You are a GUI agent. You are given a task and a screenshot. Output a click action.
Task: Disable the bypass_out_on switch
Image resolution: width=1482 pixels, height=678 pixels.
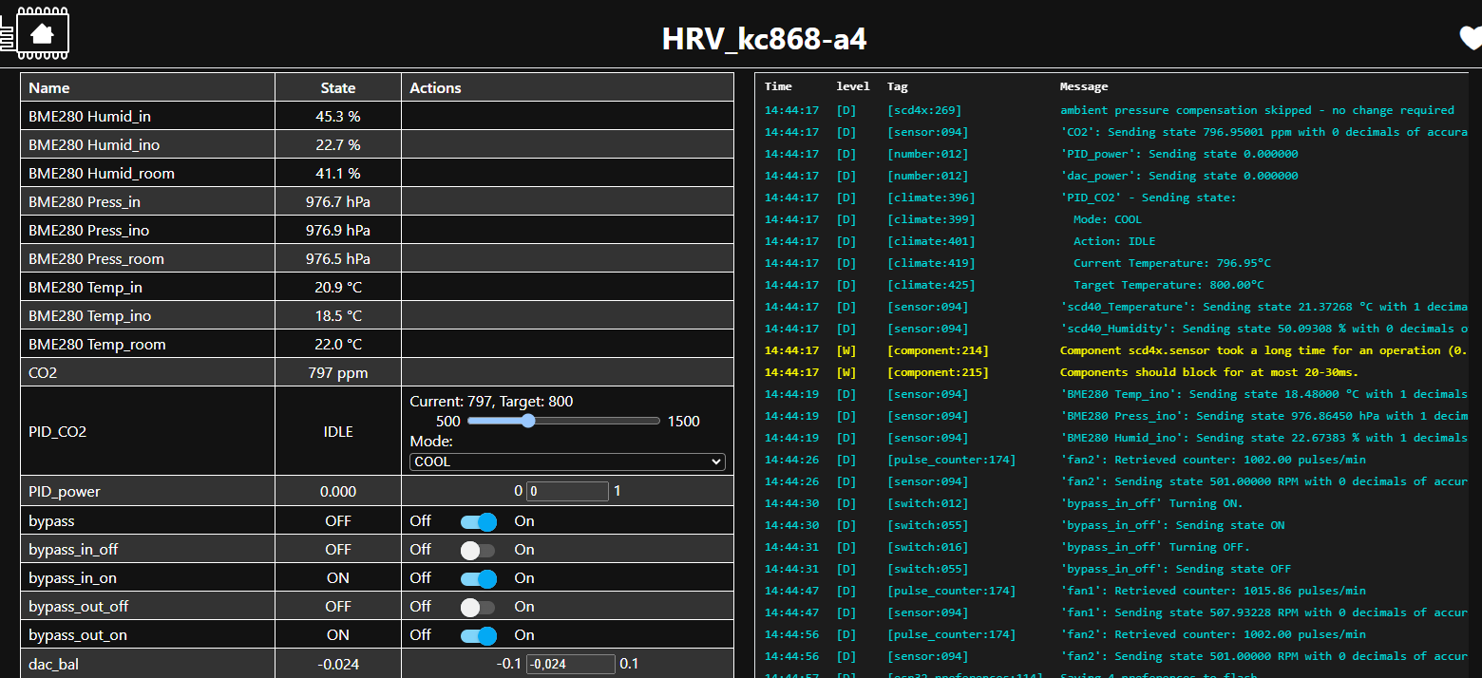click(x=479, y=635)
